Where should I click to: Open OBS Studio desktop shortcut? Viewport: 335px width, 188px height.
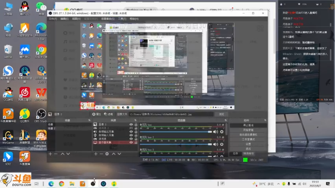pos(41,116)
